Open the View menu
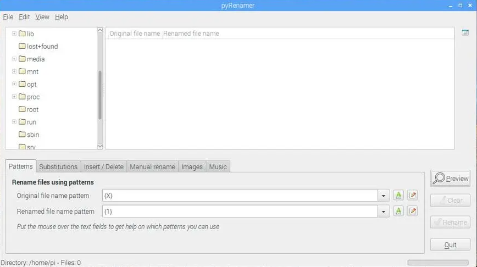This screenshot has width=477, height=267. [x=42, y=17]
